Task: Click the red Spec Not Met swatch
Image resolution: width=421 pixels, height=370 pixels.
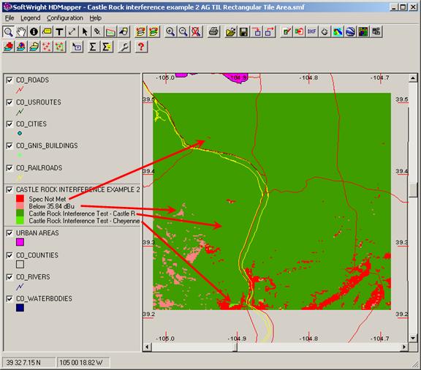Action: [20, 199]
